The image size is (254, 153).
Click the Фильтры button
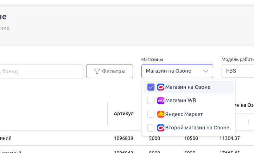click(109, 71)
